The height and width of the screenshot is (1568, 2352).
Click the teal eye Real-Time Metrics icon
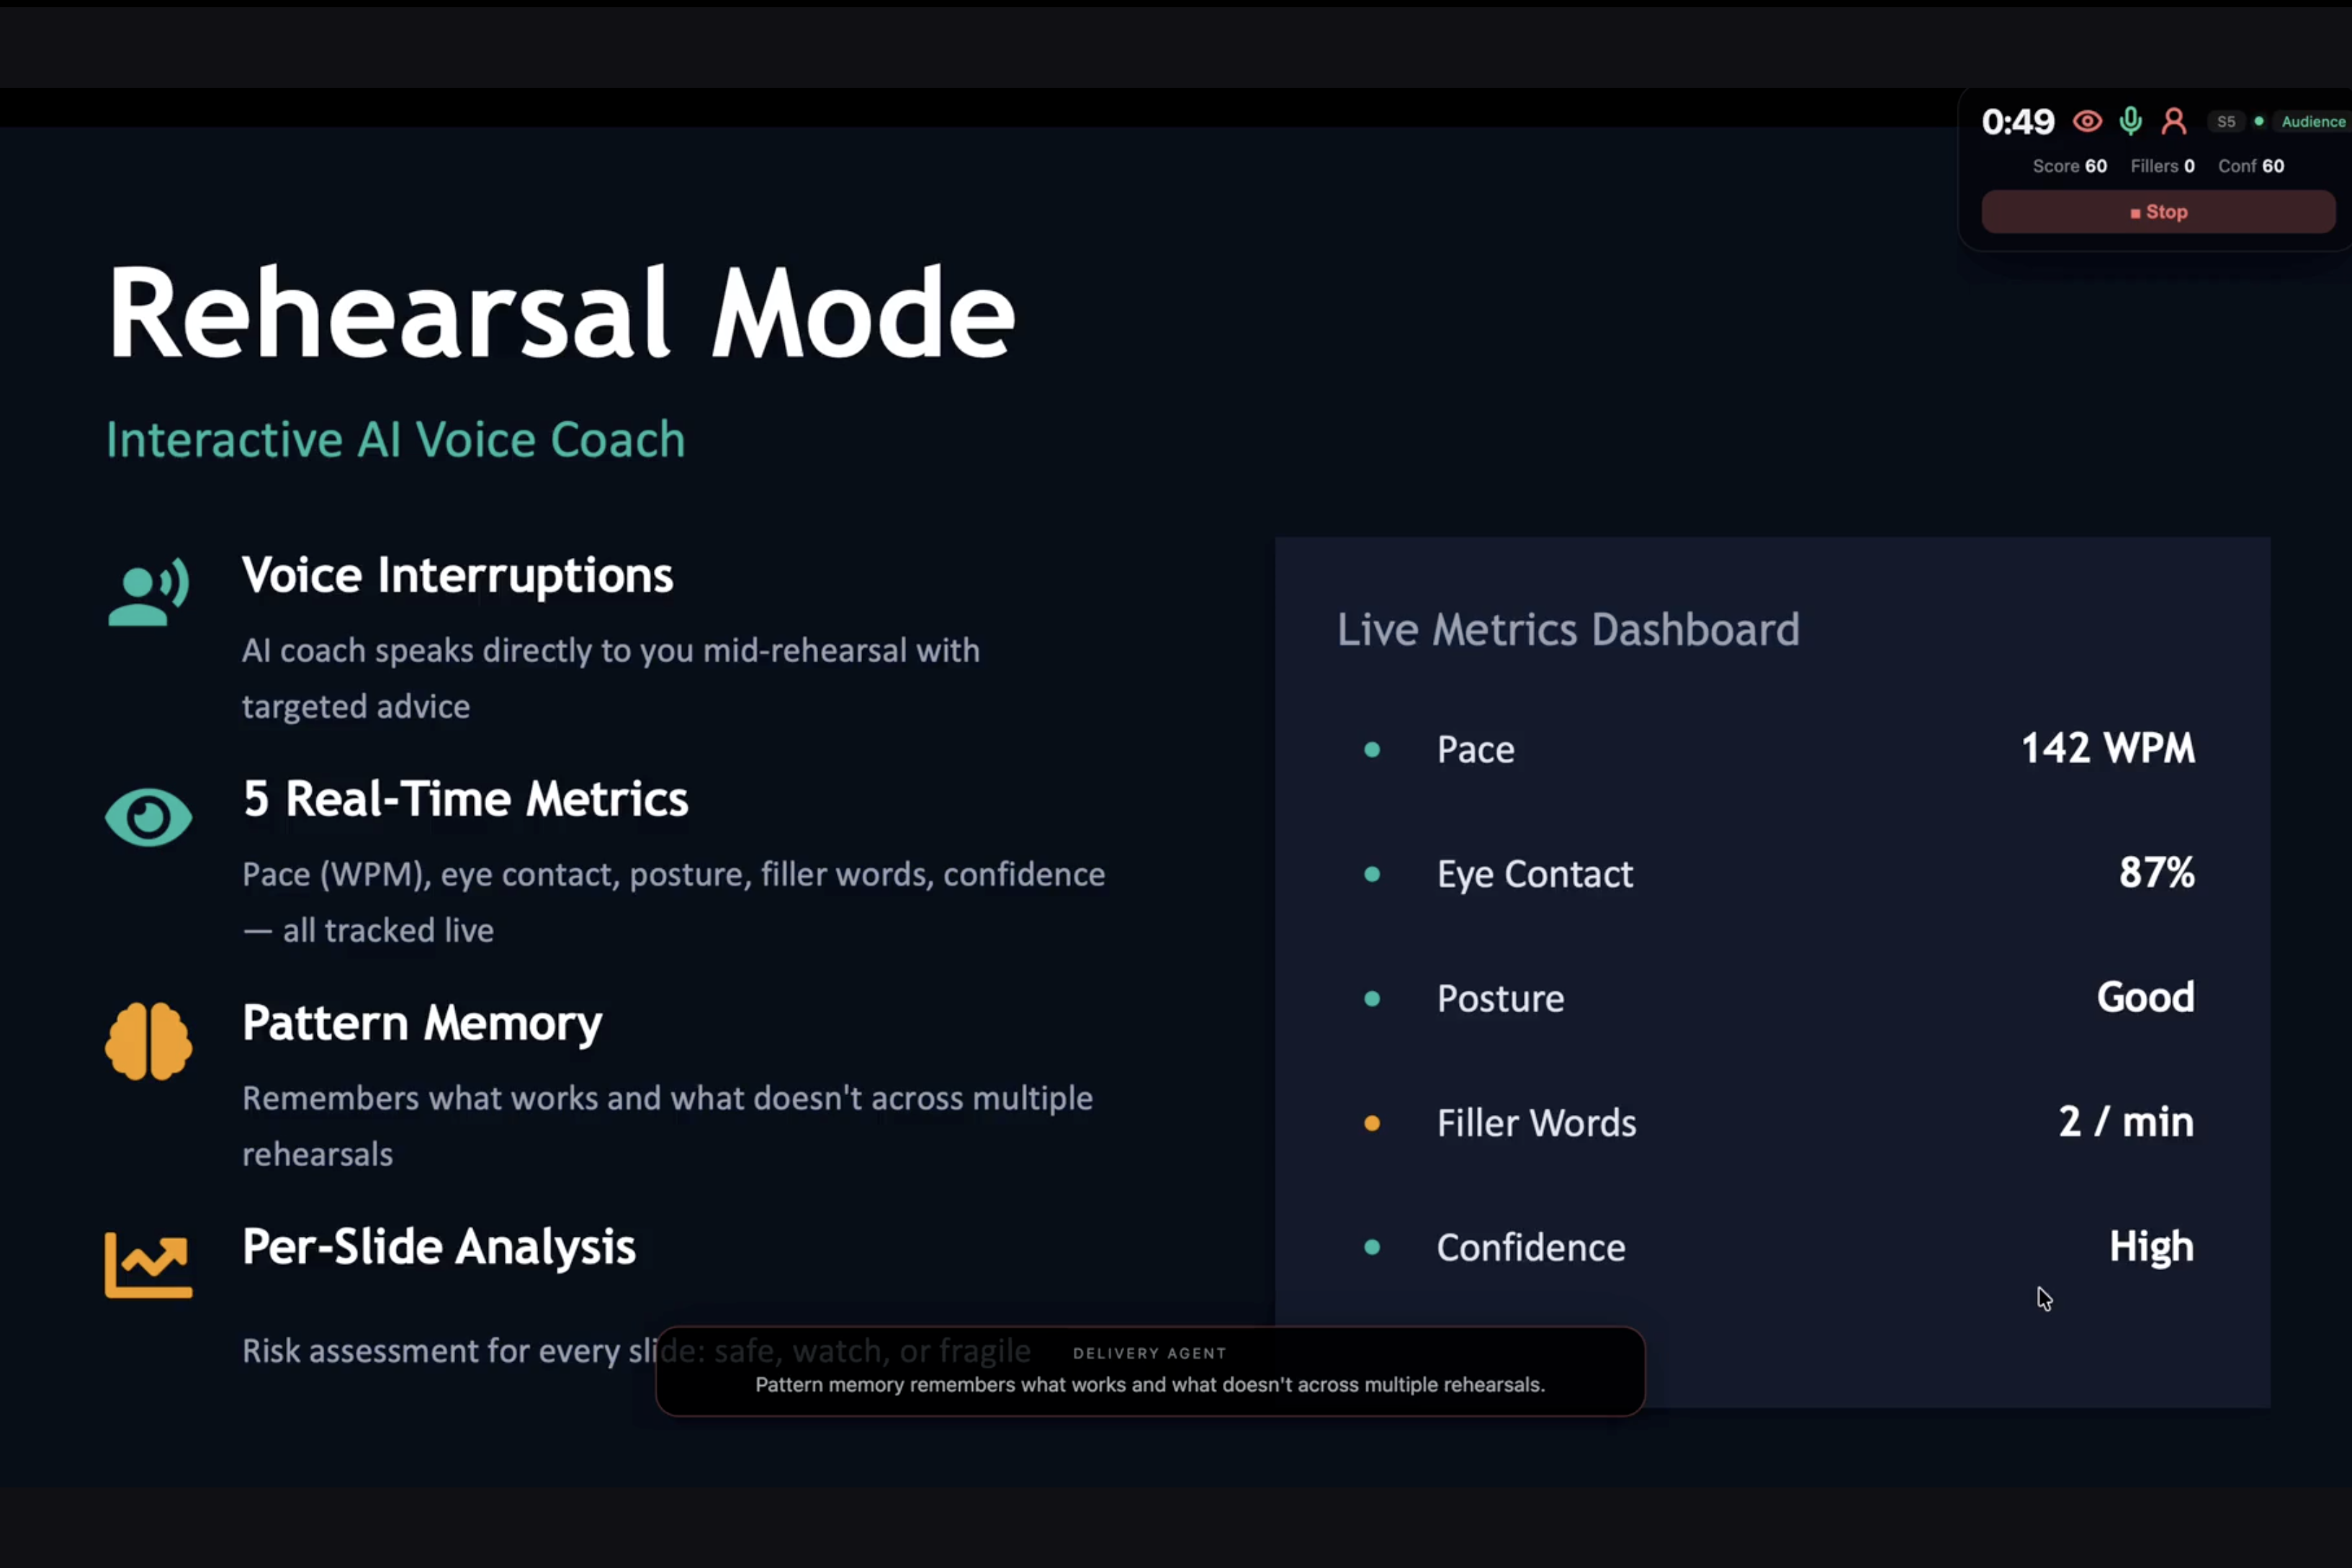click(148, 817)
